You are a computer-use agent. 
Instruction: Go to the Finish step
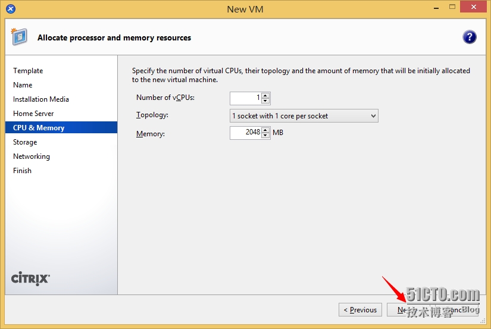(x=22, y=171)
